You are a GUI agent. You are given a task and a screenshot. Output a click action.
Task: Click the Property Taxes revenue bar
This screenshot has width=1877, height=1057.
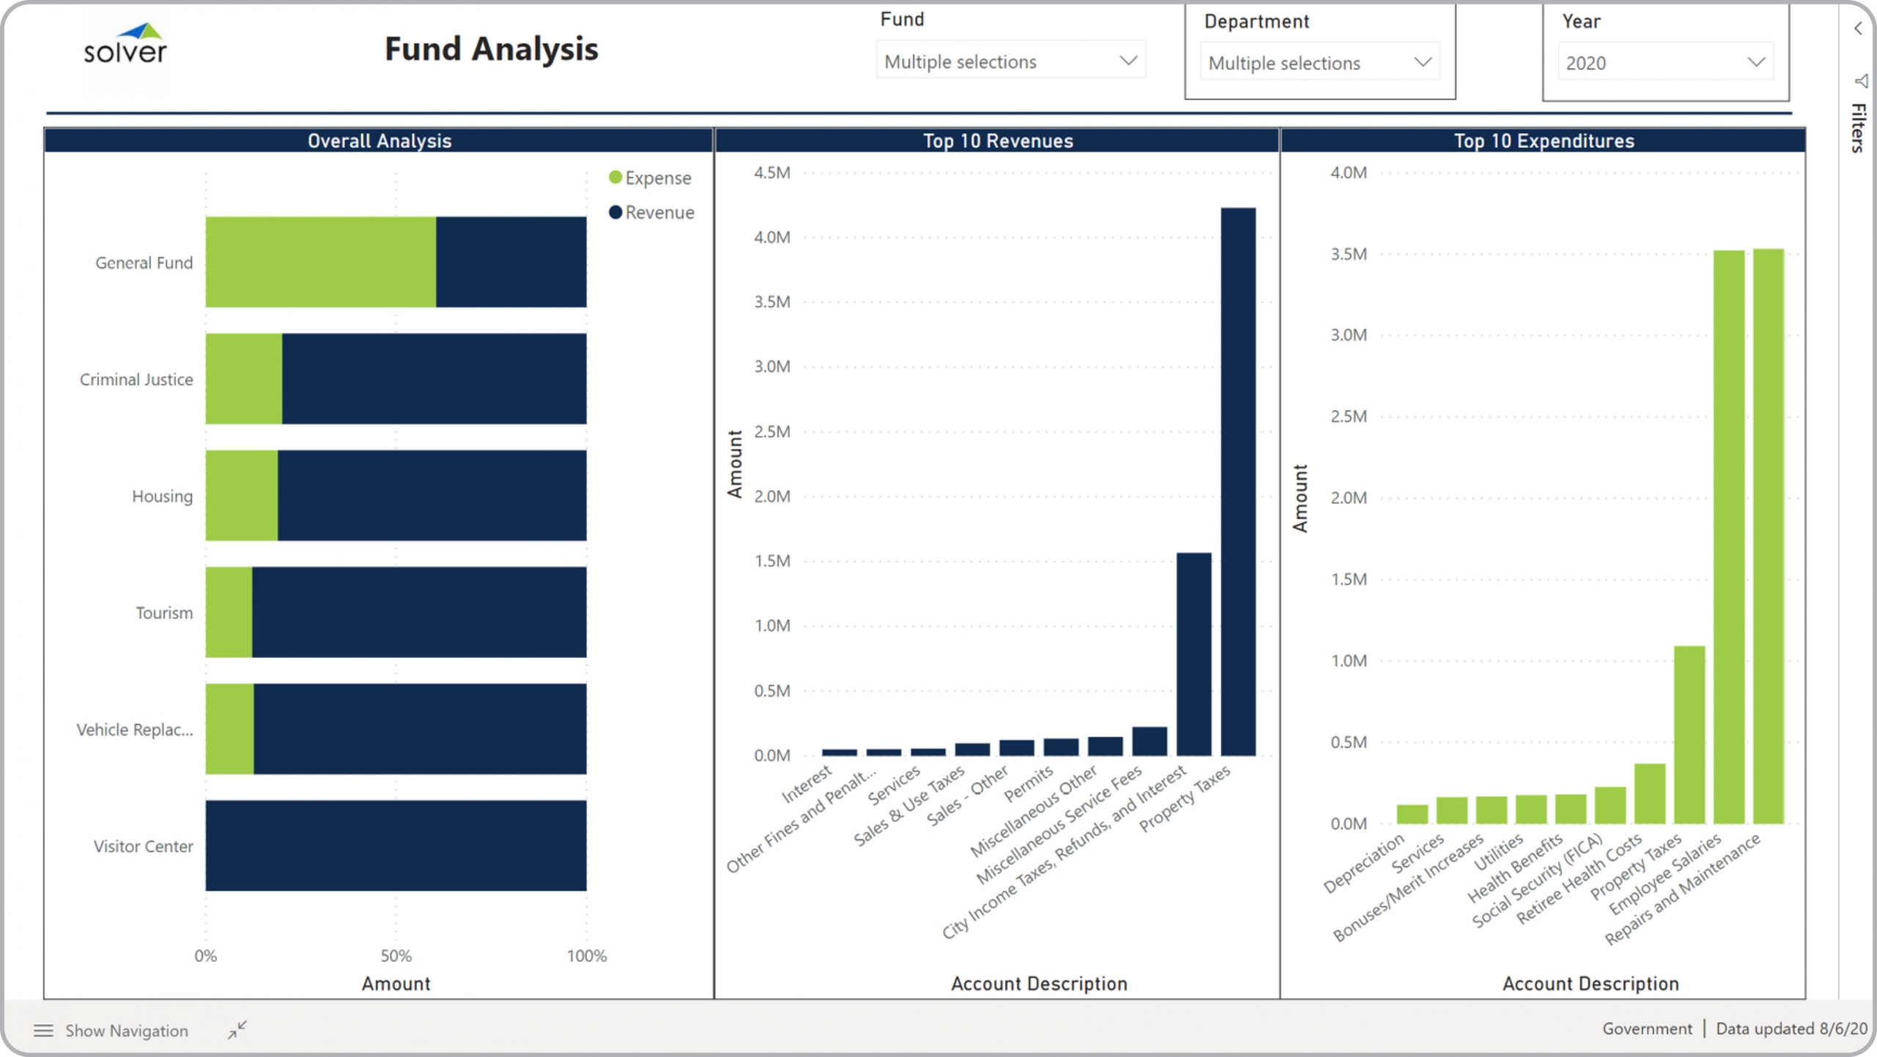click(1238, 481)
